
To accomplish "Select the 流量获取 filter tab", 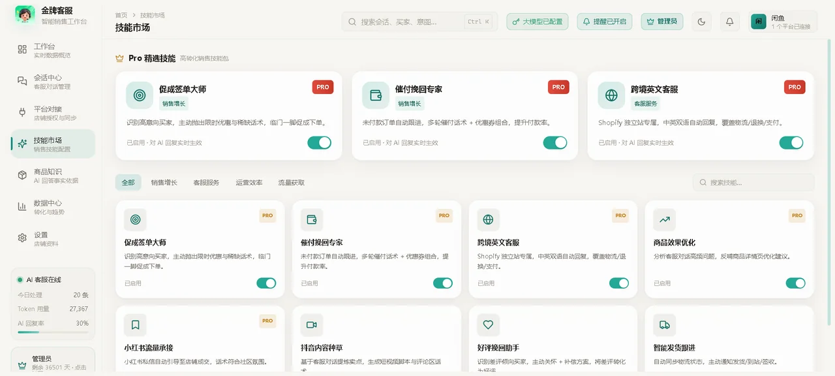I will 292,183.
